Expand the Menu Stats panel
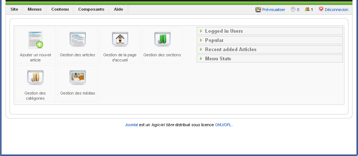Image resolution: width=358 pixels, height=156 pixels. 218,59
